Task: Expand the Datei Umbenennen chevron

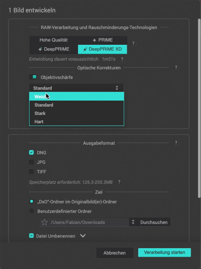Action: click(x=83, y=236)
